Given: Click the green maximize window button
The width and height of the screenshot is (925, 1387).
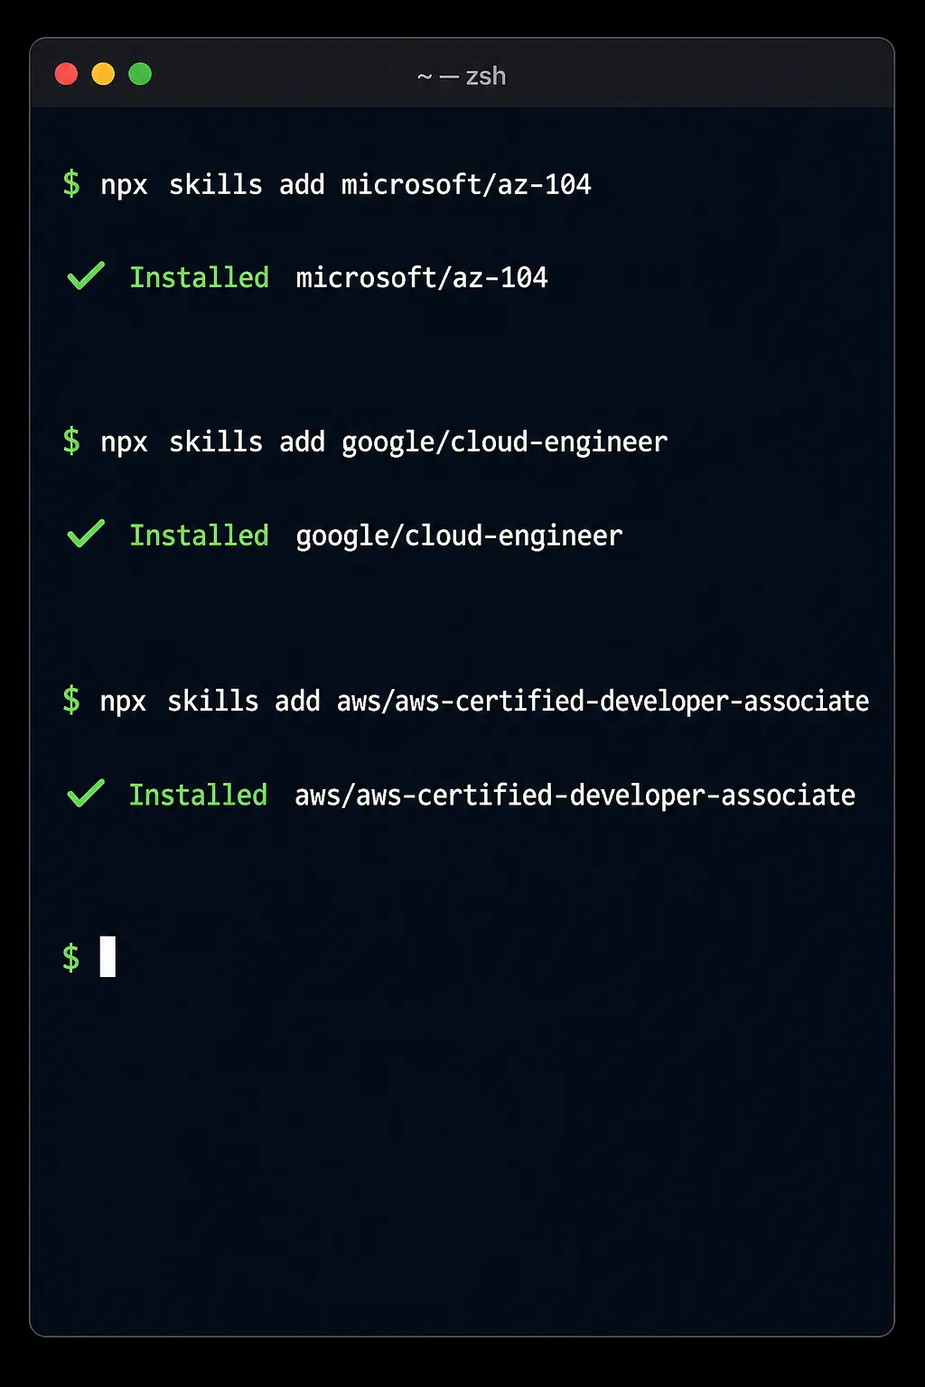Looking at the screenshot, I should pos(140,74).
